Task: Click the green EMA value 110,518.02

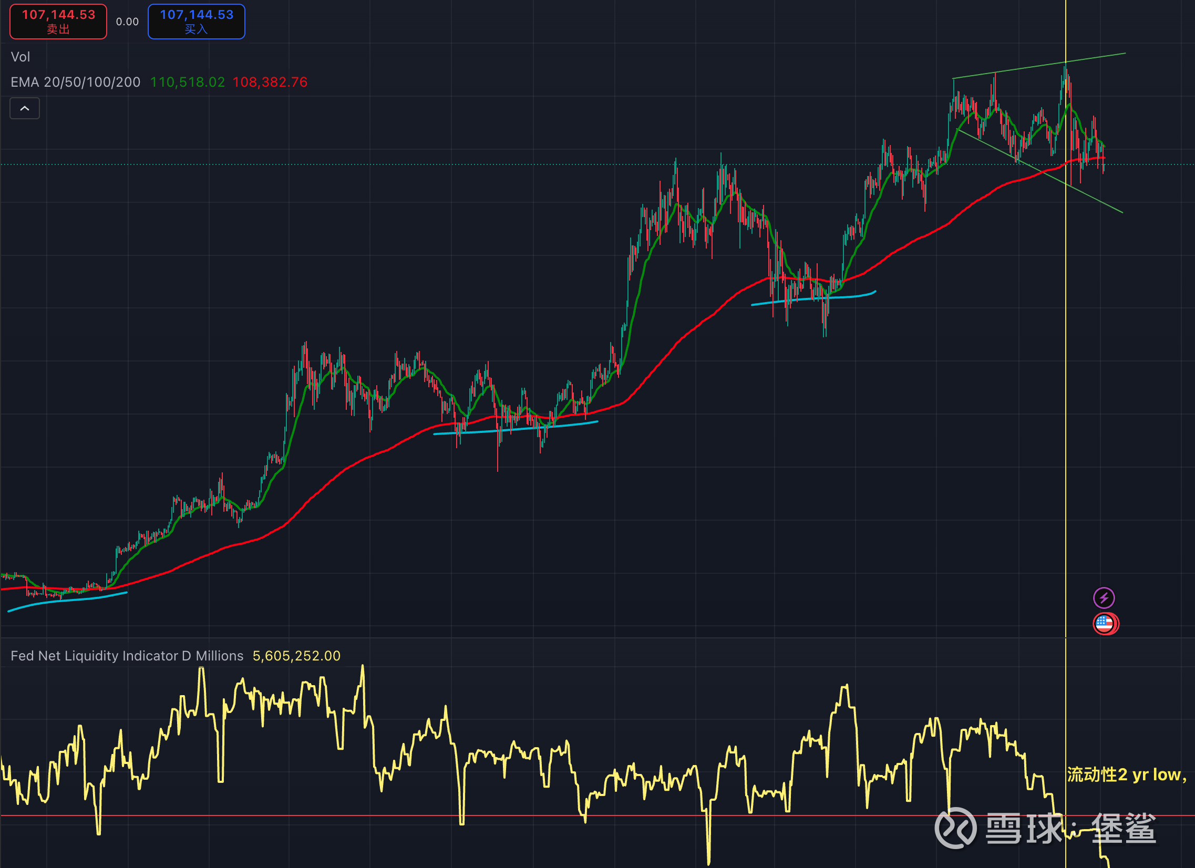Action: (188, 82)
